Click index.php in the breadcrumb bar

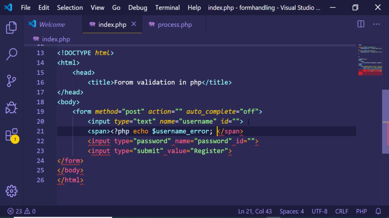tap(56, 39)
